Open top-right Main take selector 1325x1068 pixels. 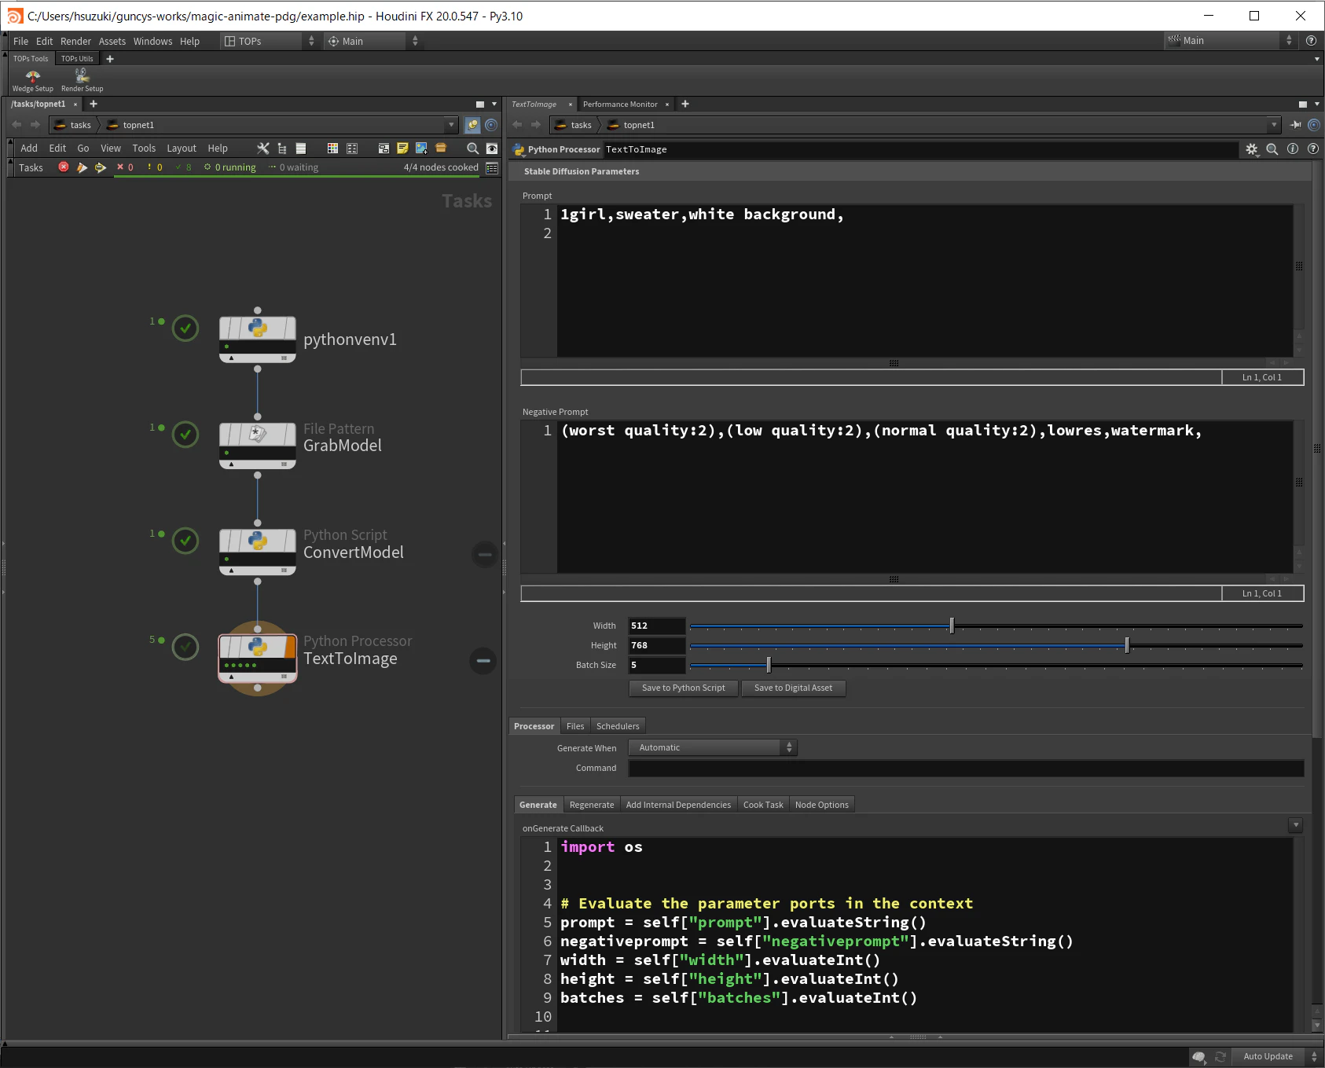coord(1230,40)
